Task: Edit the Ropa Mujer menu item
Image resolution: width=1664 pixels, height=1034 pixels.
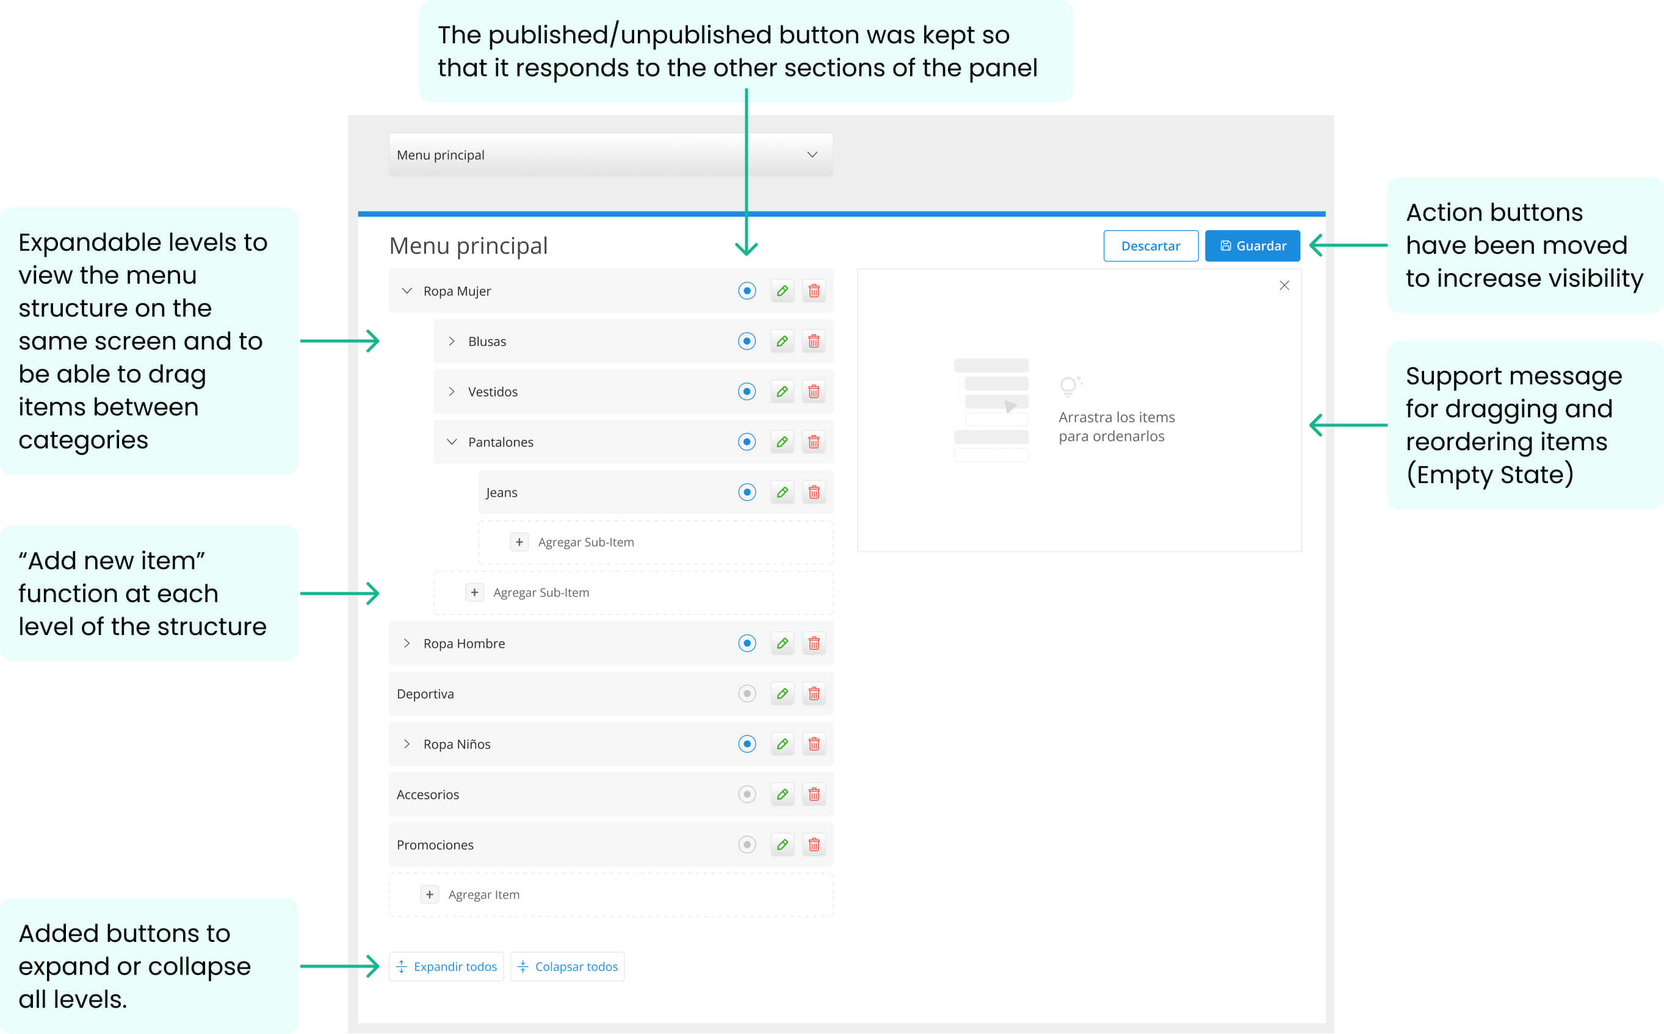Action: (x=782, y=290)
